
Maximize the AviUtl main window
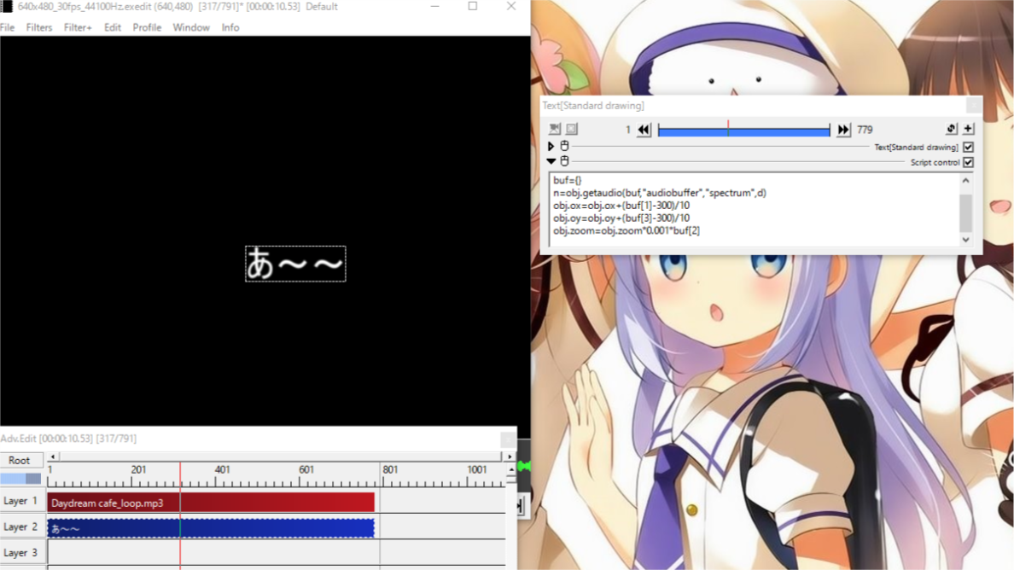coord(473,7)
